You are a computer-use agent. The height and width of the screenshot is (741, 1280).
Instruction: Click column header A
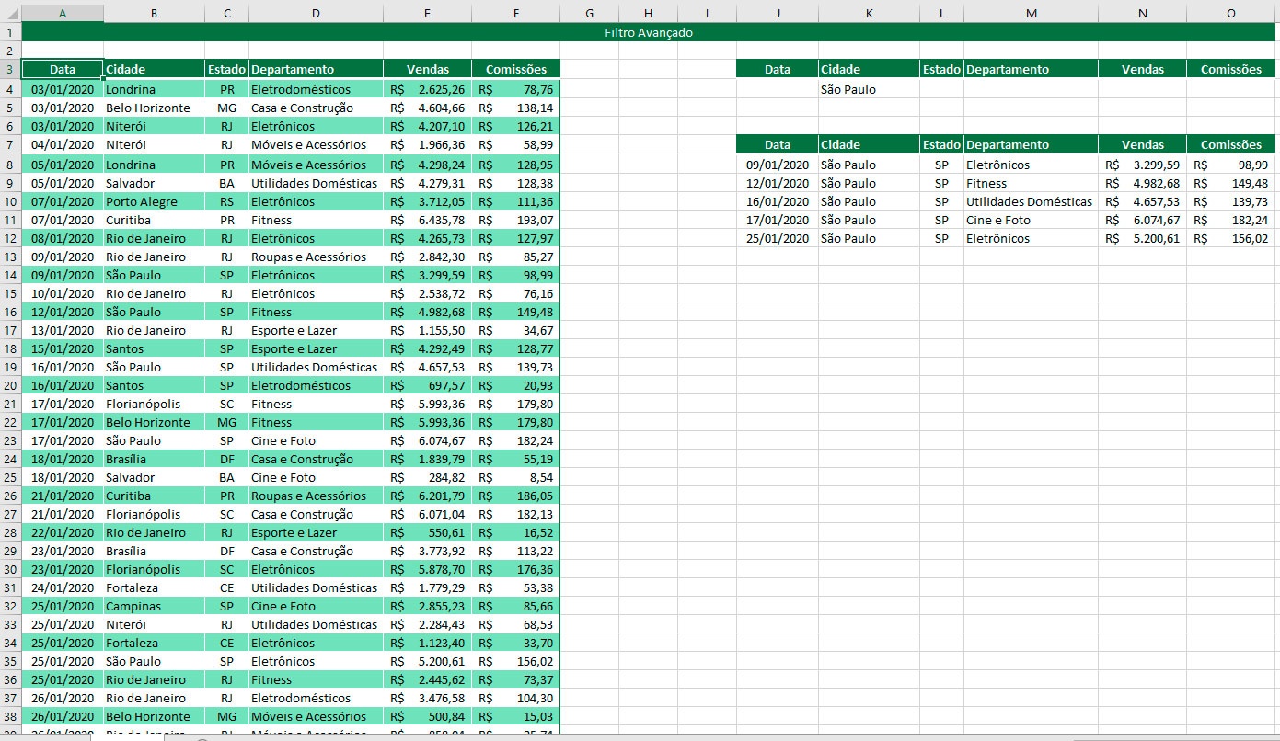(62, 13)
